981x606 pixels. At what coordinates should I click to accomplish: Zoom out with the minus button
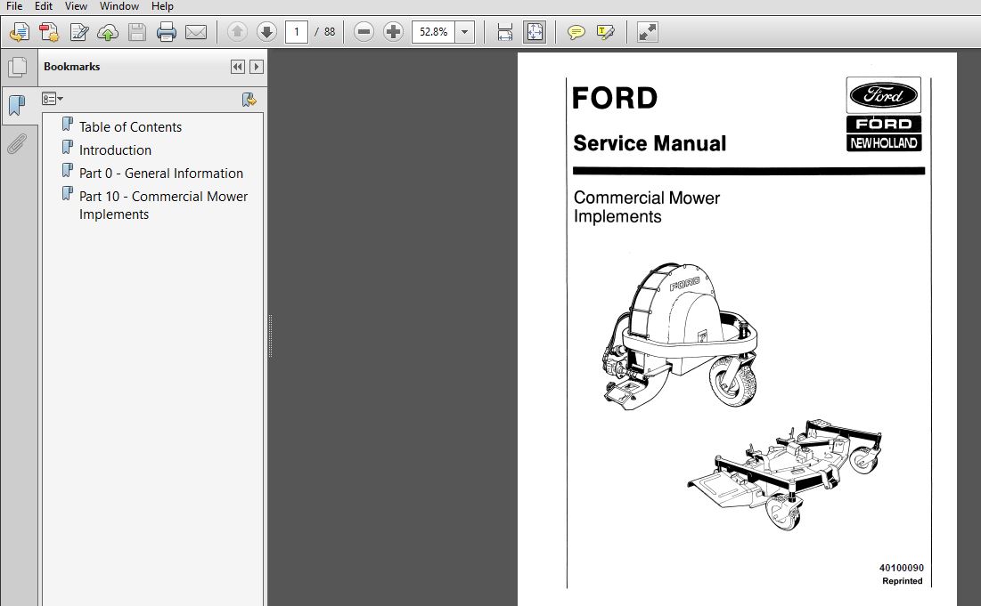click(364, 32)
